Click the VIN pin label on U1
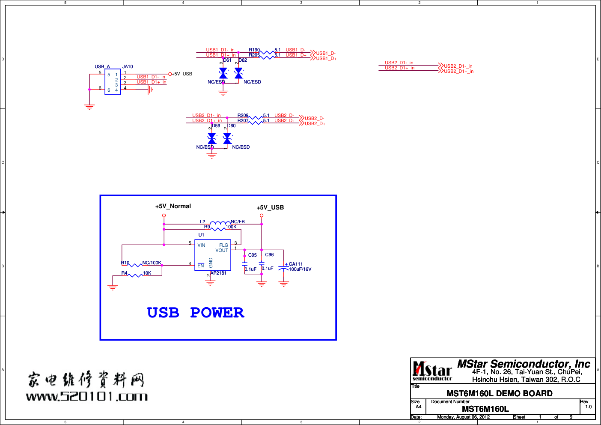The image size is (601, 425). 201,245
